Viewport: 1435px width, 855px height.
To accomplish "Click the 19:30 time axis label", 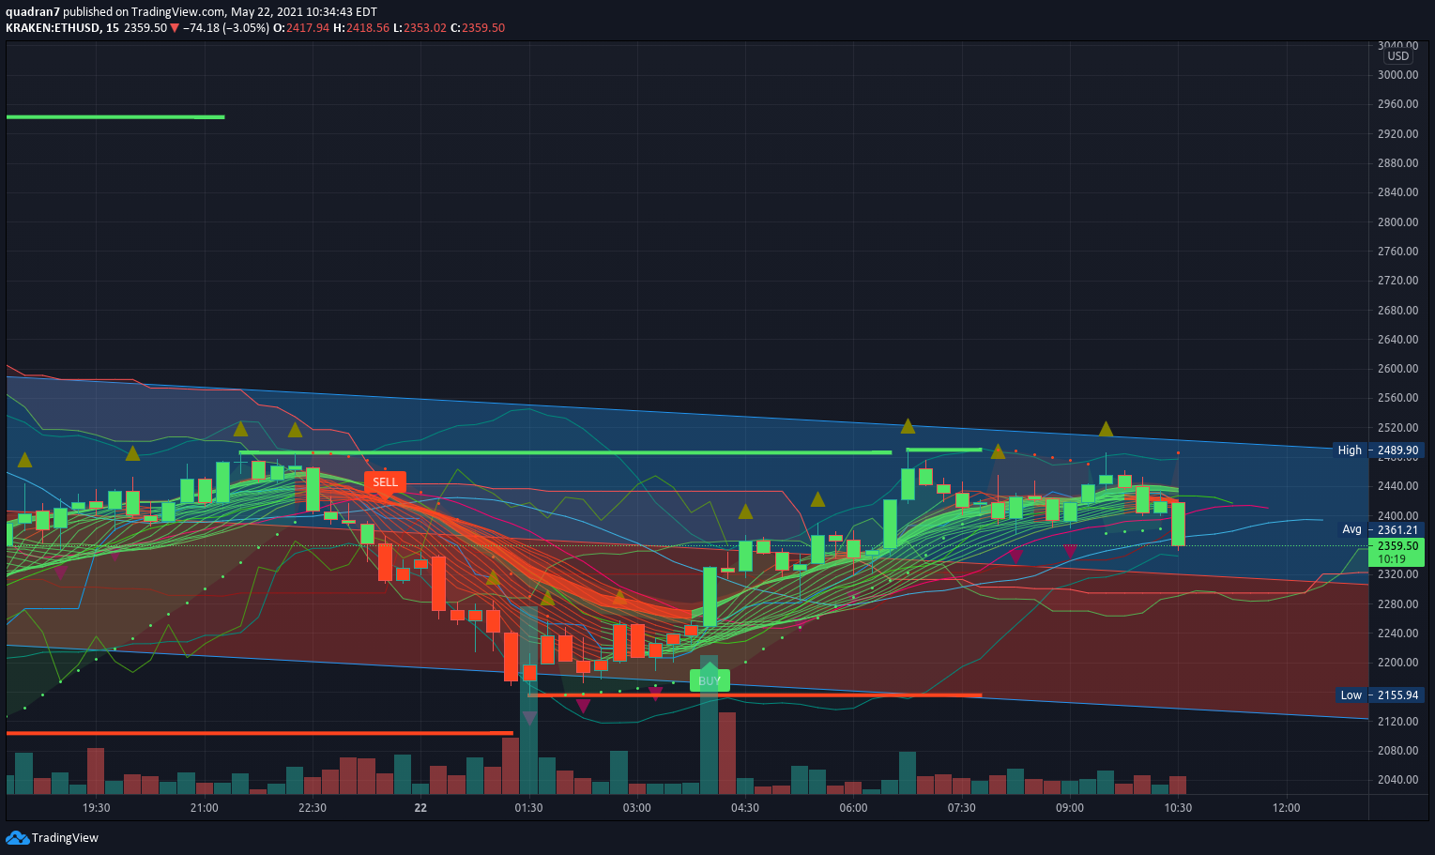I will (96, 808).
